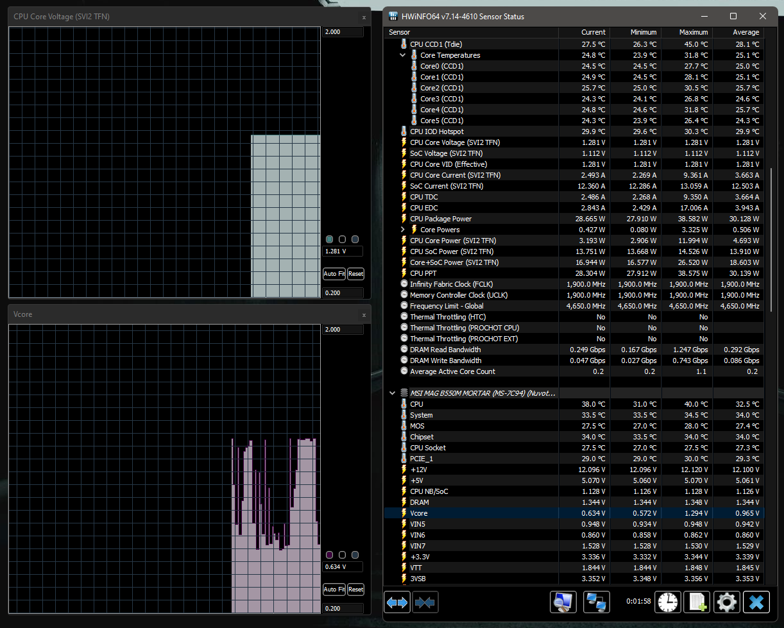
Task: Open the system summary monitor-magnifier icon
Action: point(563,602)
